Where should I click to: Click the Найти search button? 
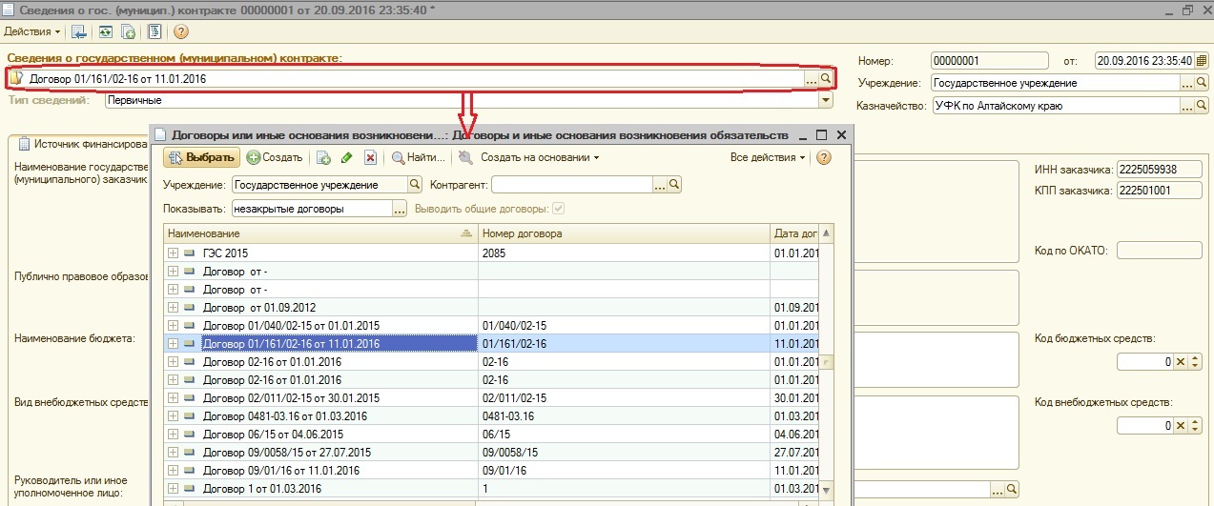tap(418, 157)
